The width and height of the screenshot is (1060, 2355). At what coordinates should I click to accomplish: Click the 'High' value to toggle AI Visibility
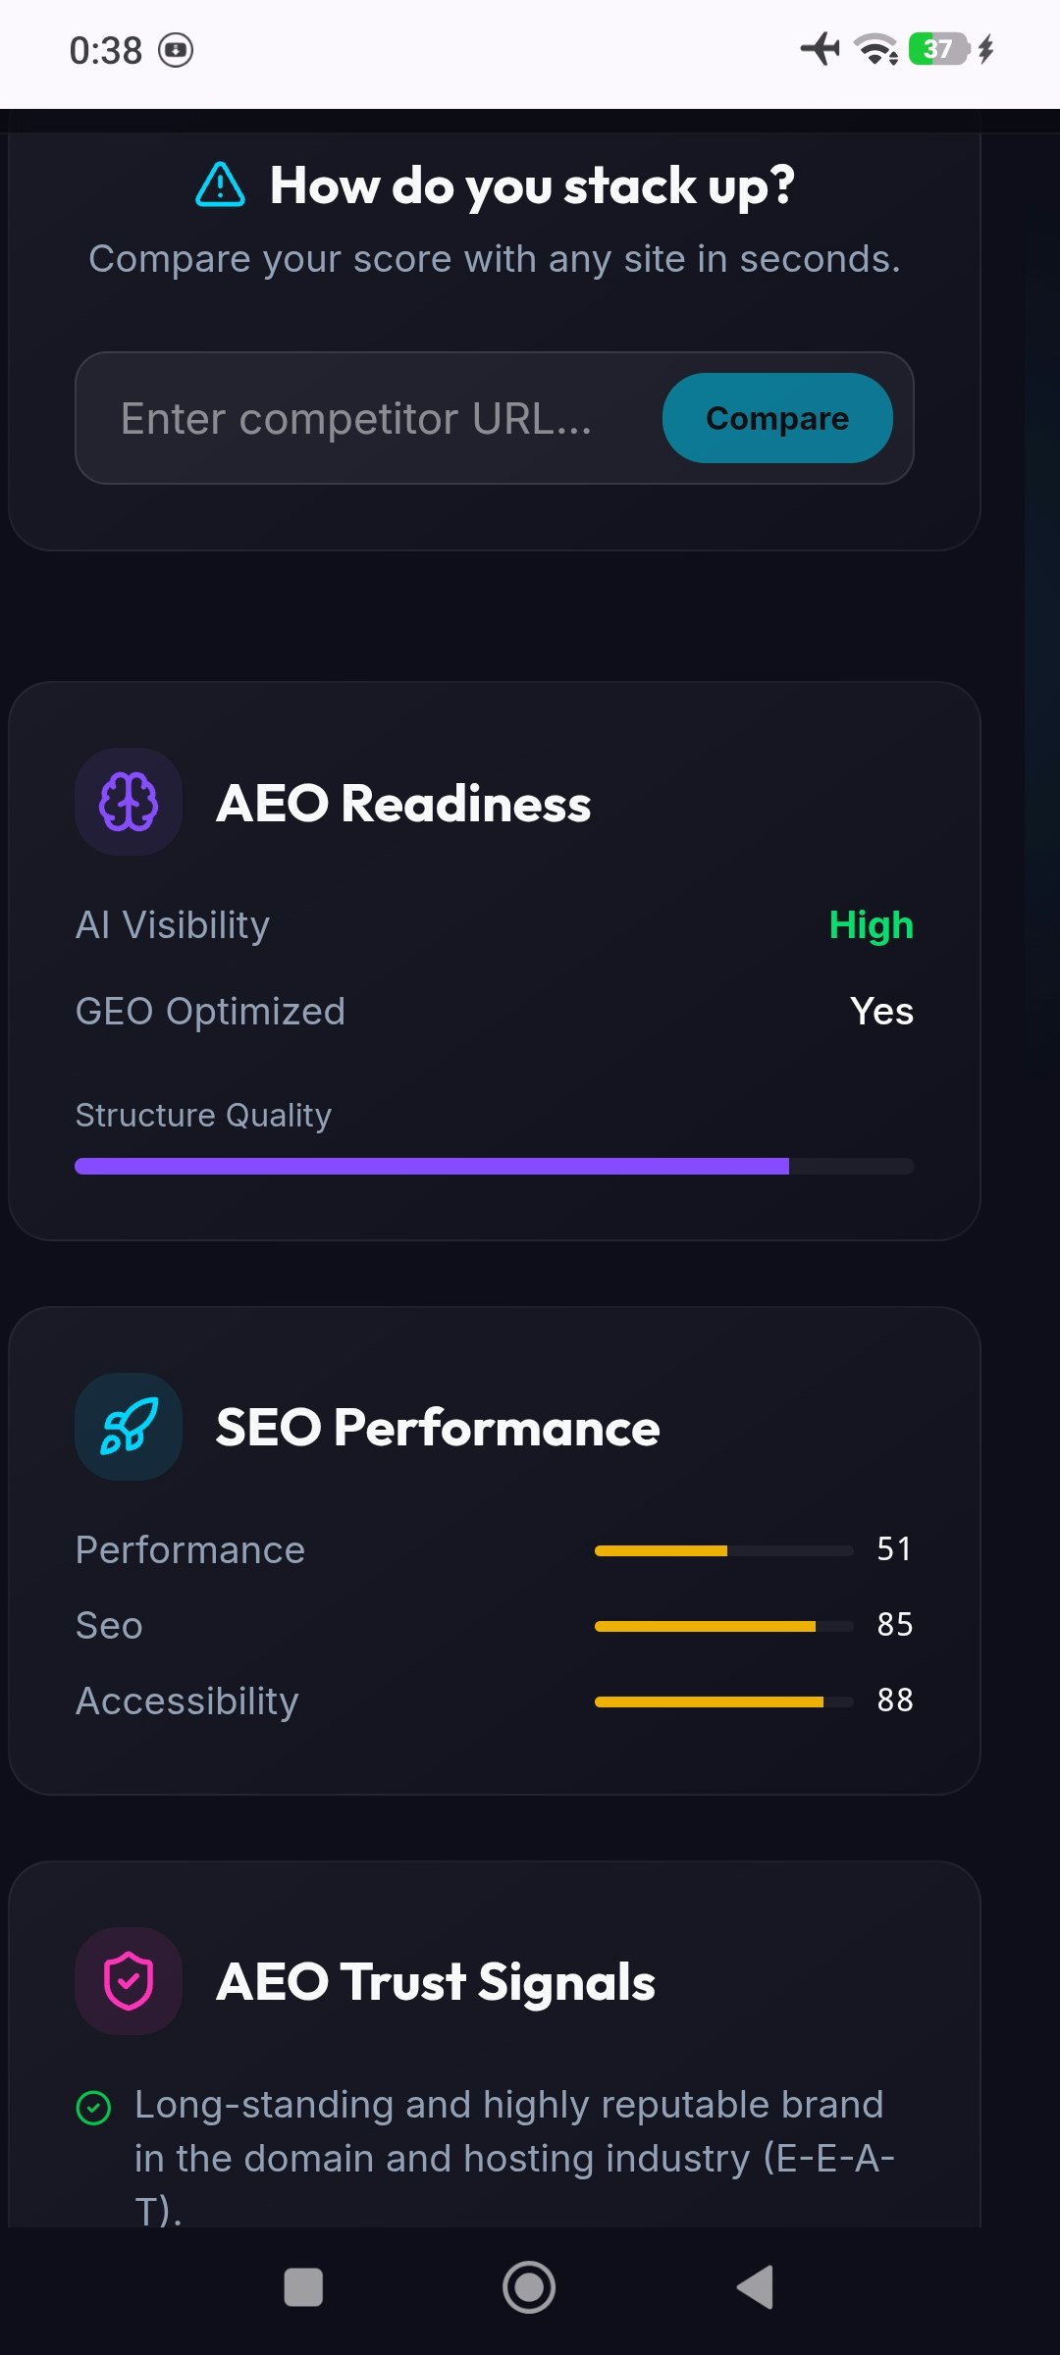click(x=872, y=924)
